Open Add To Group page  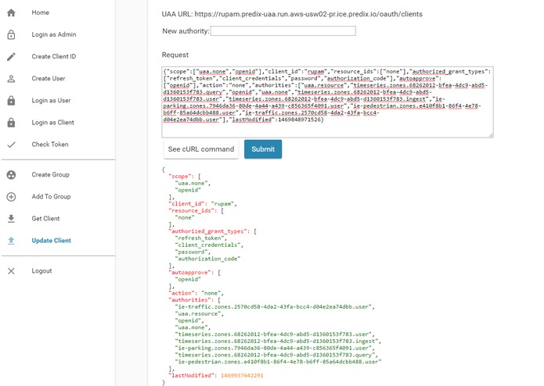(51, 196)
